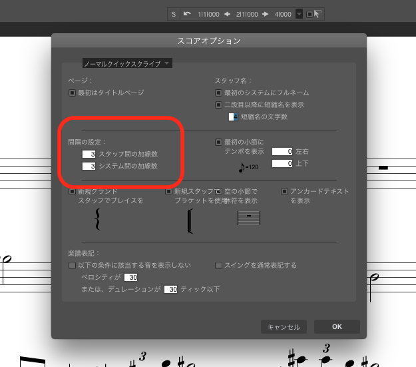This screenshot has width=416, height=367.
Task: Toggle the アンカードテキストを表示 checkbox
Action: (284, 191)
